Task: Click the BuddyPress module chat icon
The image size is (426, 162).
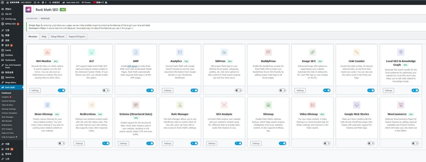Action: click(x=268, y=52)
